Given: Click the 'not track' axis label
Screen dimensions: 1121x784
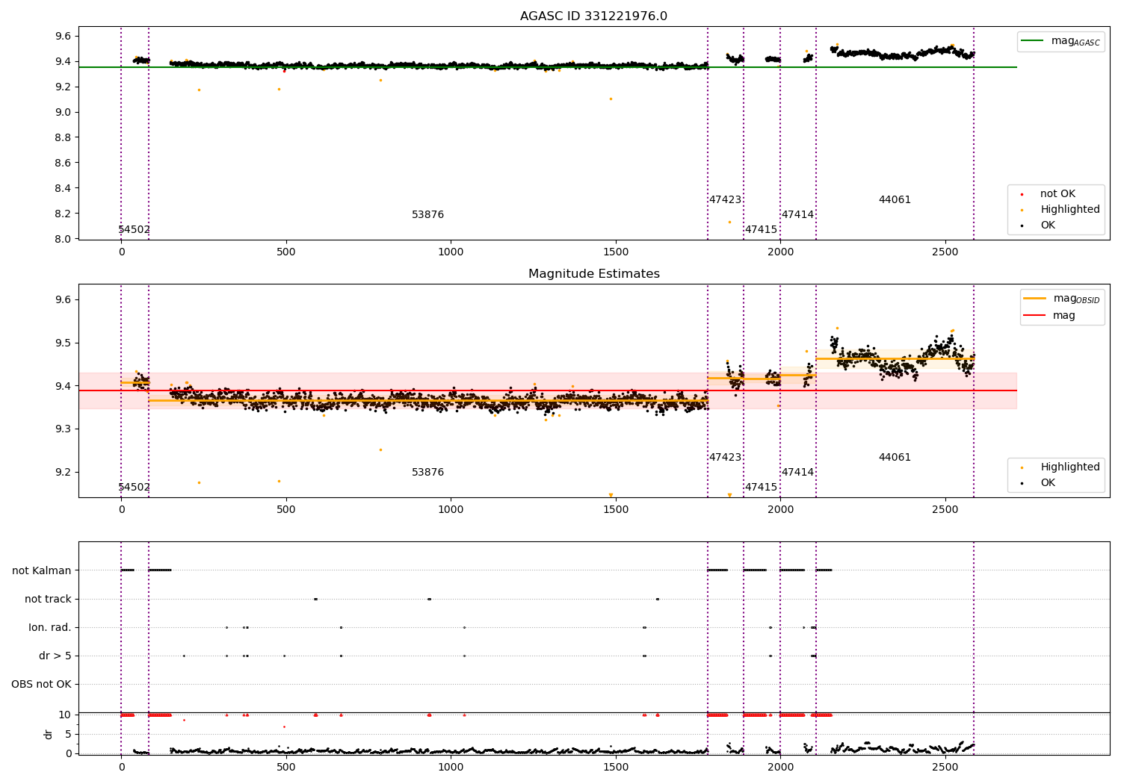Looking at the screenshot, I should [48, 599].
